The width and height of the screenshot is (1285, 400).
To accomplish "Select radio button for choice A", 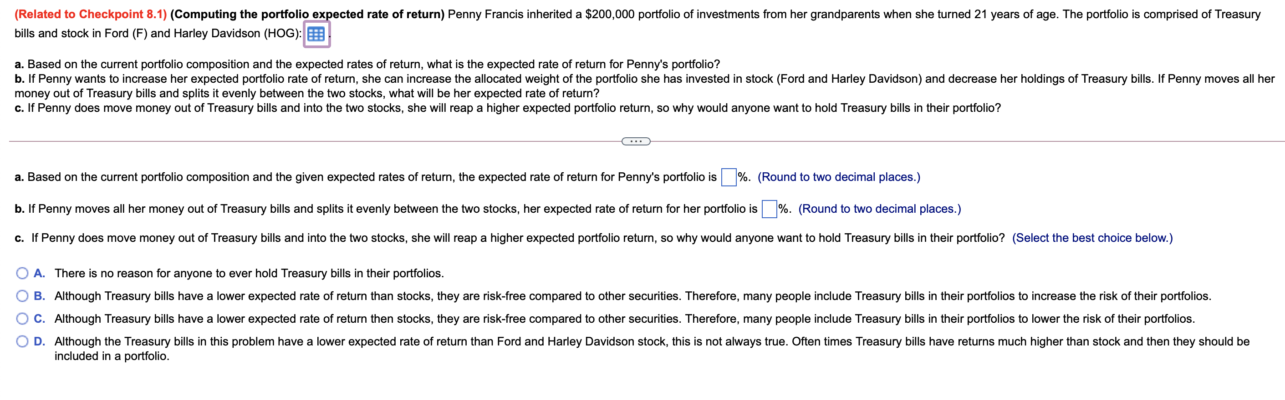I will (x=22, y=273).
